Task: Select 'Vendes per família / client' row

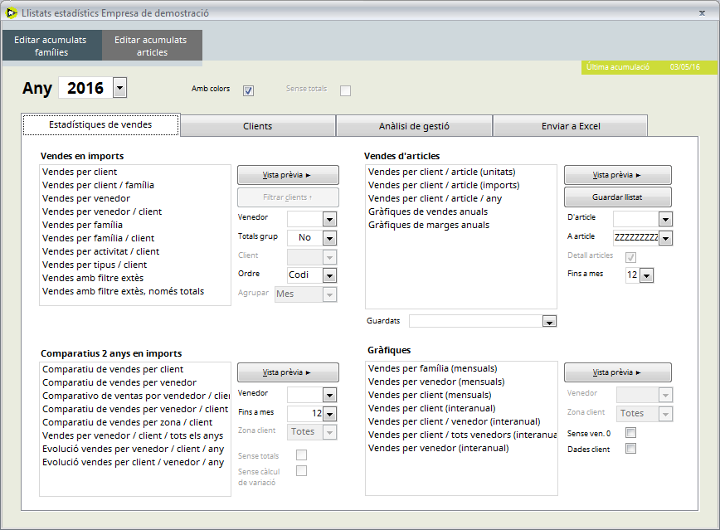Action: (135, 238)
